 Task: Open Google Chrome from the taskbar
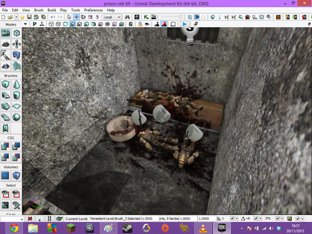pyautogui.click(x=14, y=228)
